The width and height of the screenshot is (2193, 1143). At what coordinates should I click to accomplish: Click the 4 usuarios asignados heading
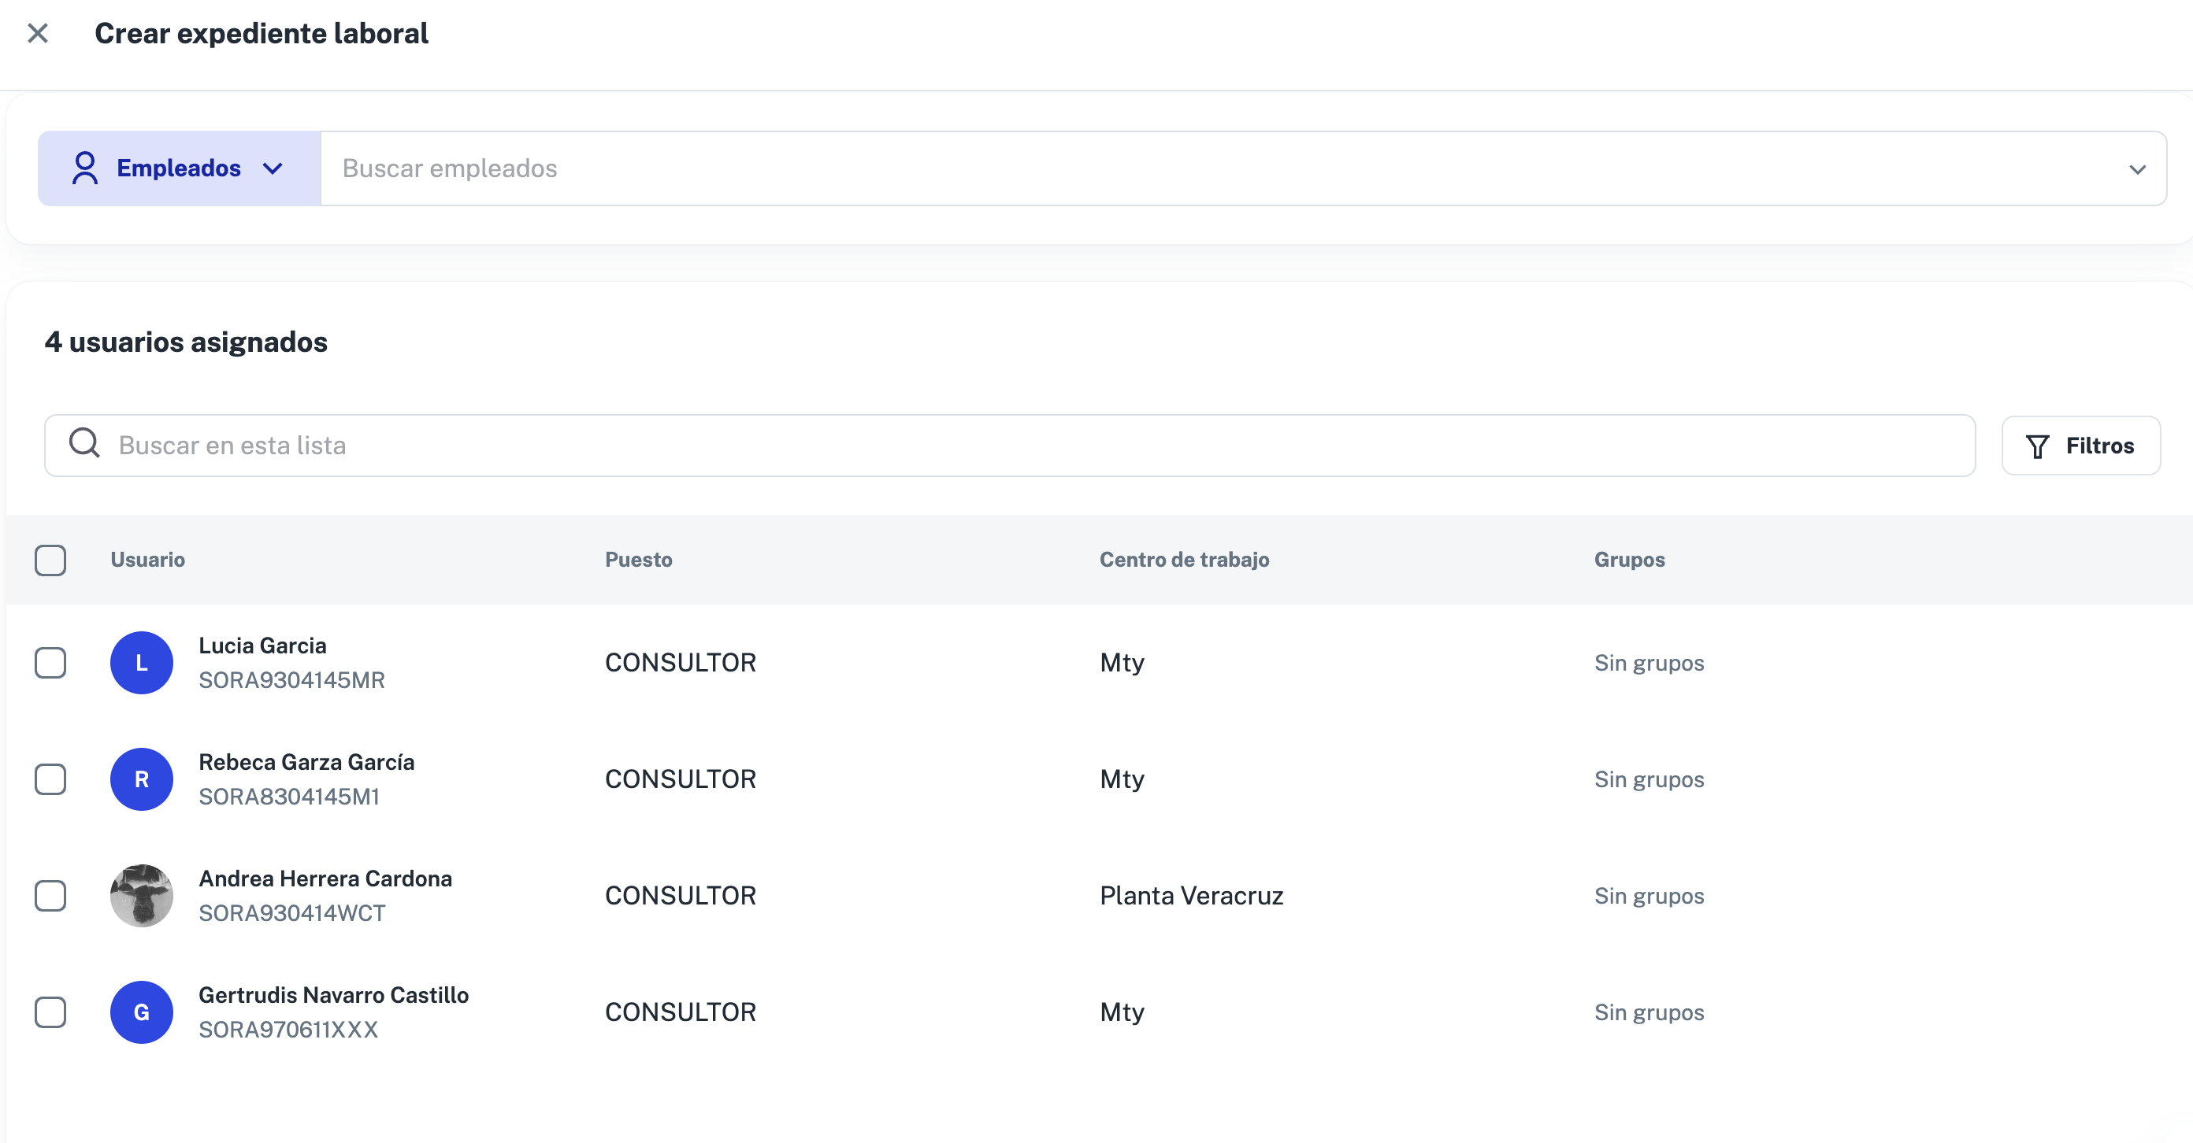[186, 342]
